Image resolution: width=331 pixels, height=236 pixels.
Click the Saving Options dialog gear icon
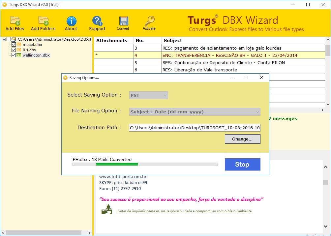point(65,78)
